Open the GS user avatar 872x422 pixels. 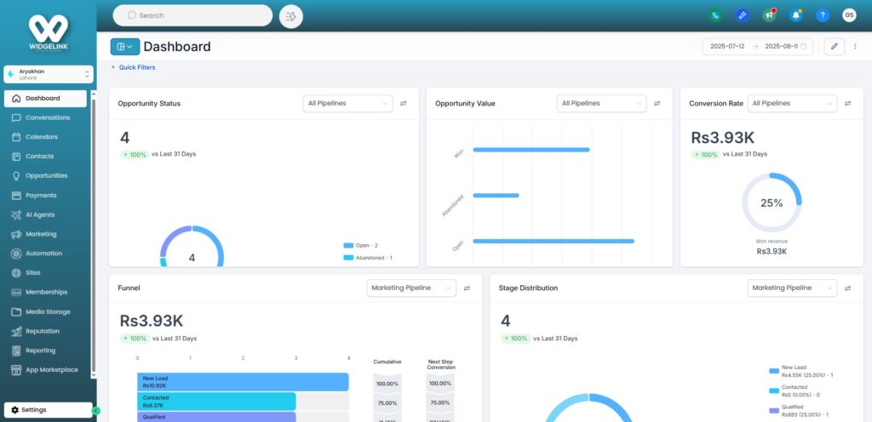[x=849, y=15]
